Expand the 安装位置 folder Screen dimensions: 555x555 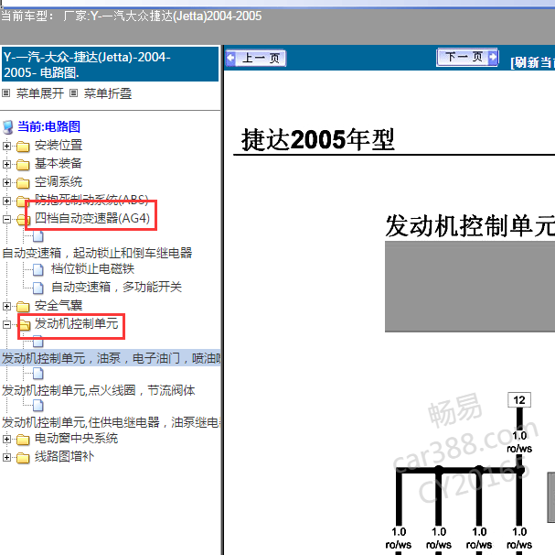[6, 146]
